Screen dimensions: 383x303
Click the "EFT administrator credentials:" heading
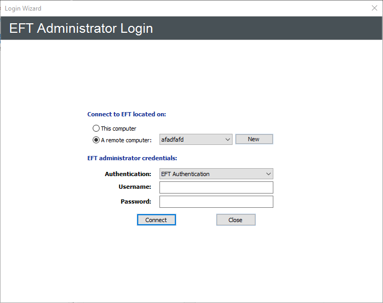132,158
